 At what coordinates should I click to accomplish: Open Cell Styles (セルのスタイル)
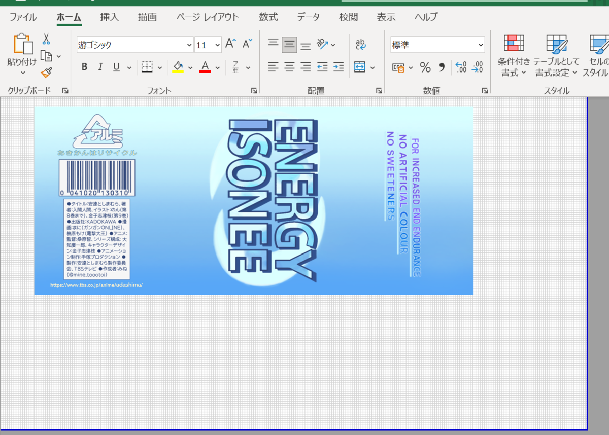coord(596,56)
